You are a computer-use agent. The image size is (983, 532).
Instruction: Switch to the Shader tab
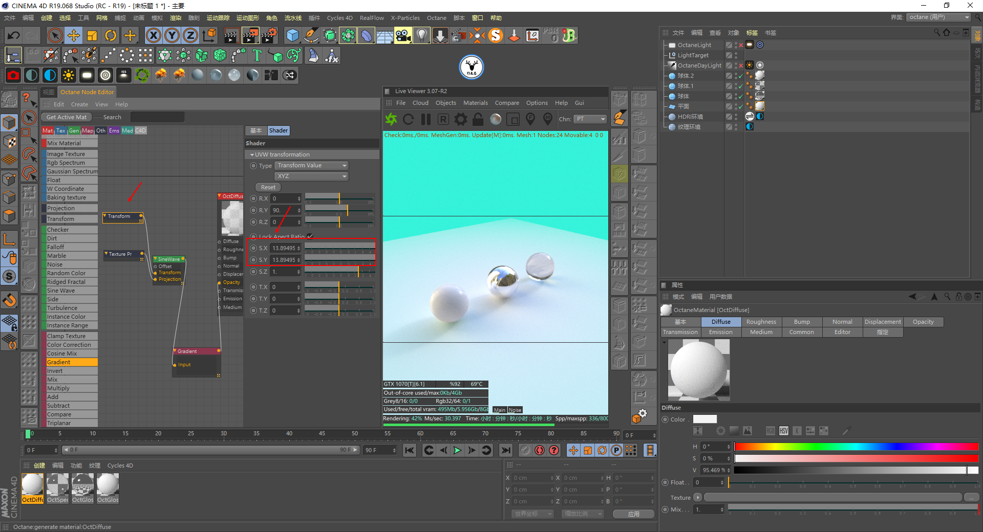point(279,130)
